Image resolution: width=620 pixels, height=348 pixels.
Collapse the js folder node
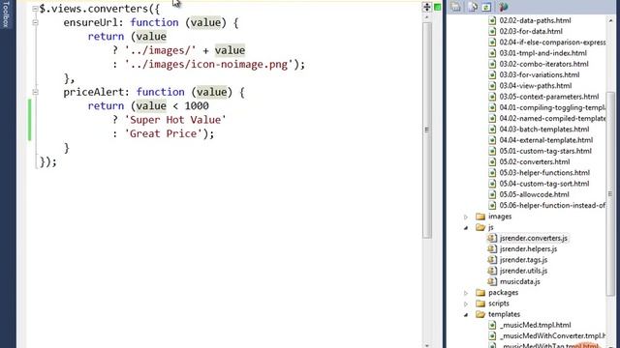[x=466, y=228]
